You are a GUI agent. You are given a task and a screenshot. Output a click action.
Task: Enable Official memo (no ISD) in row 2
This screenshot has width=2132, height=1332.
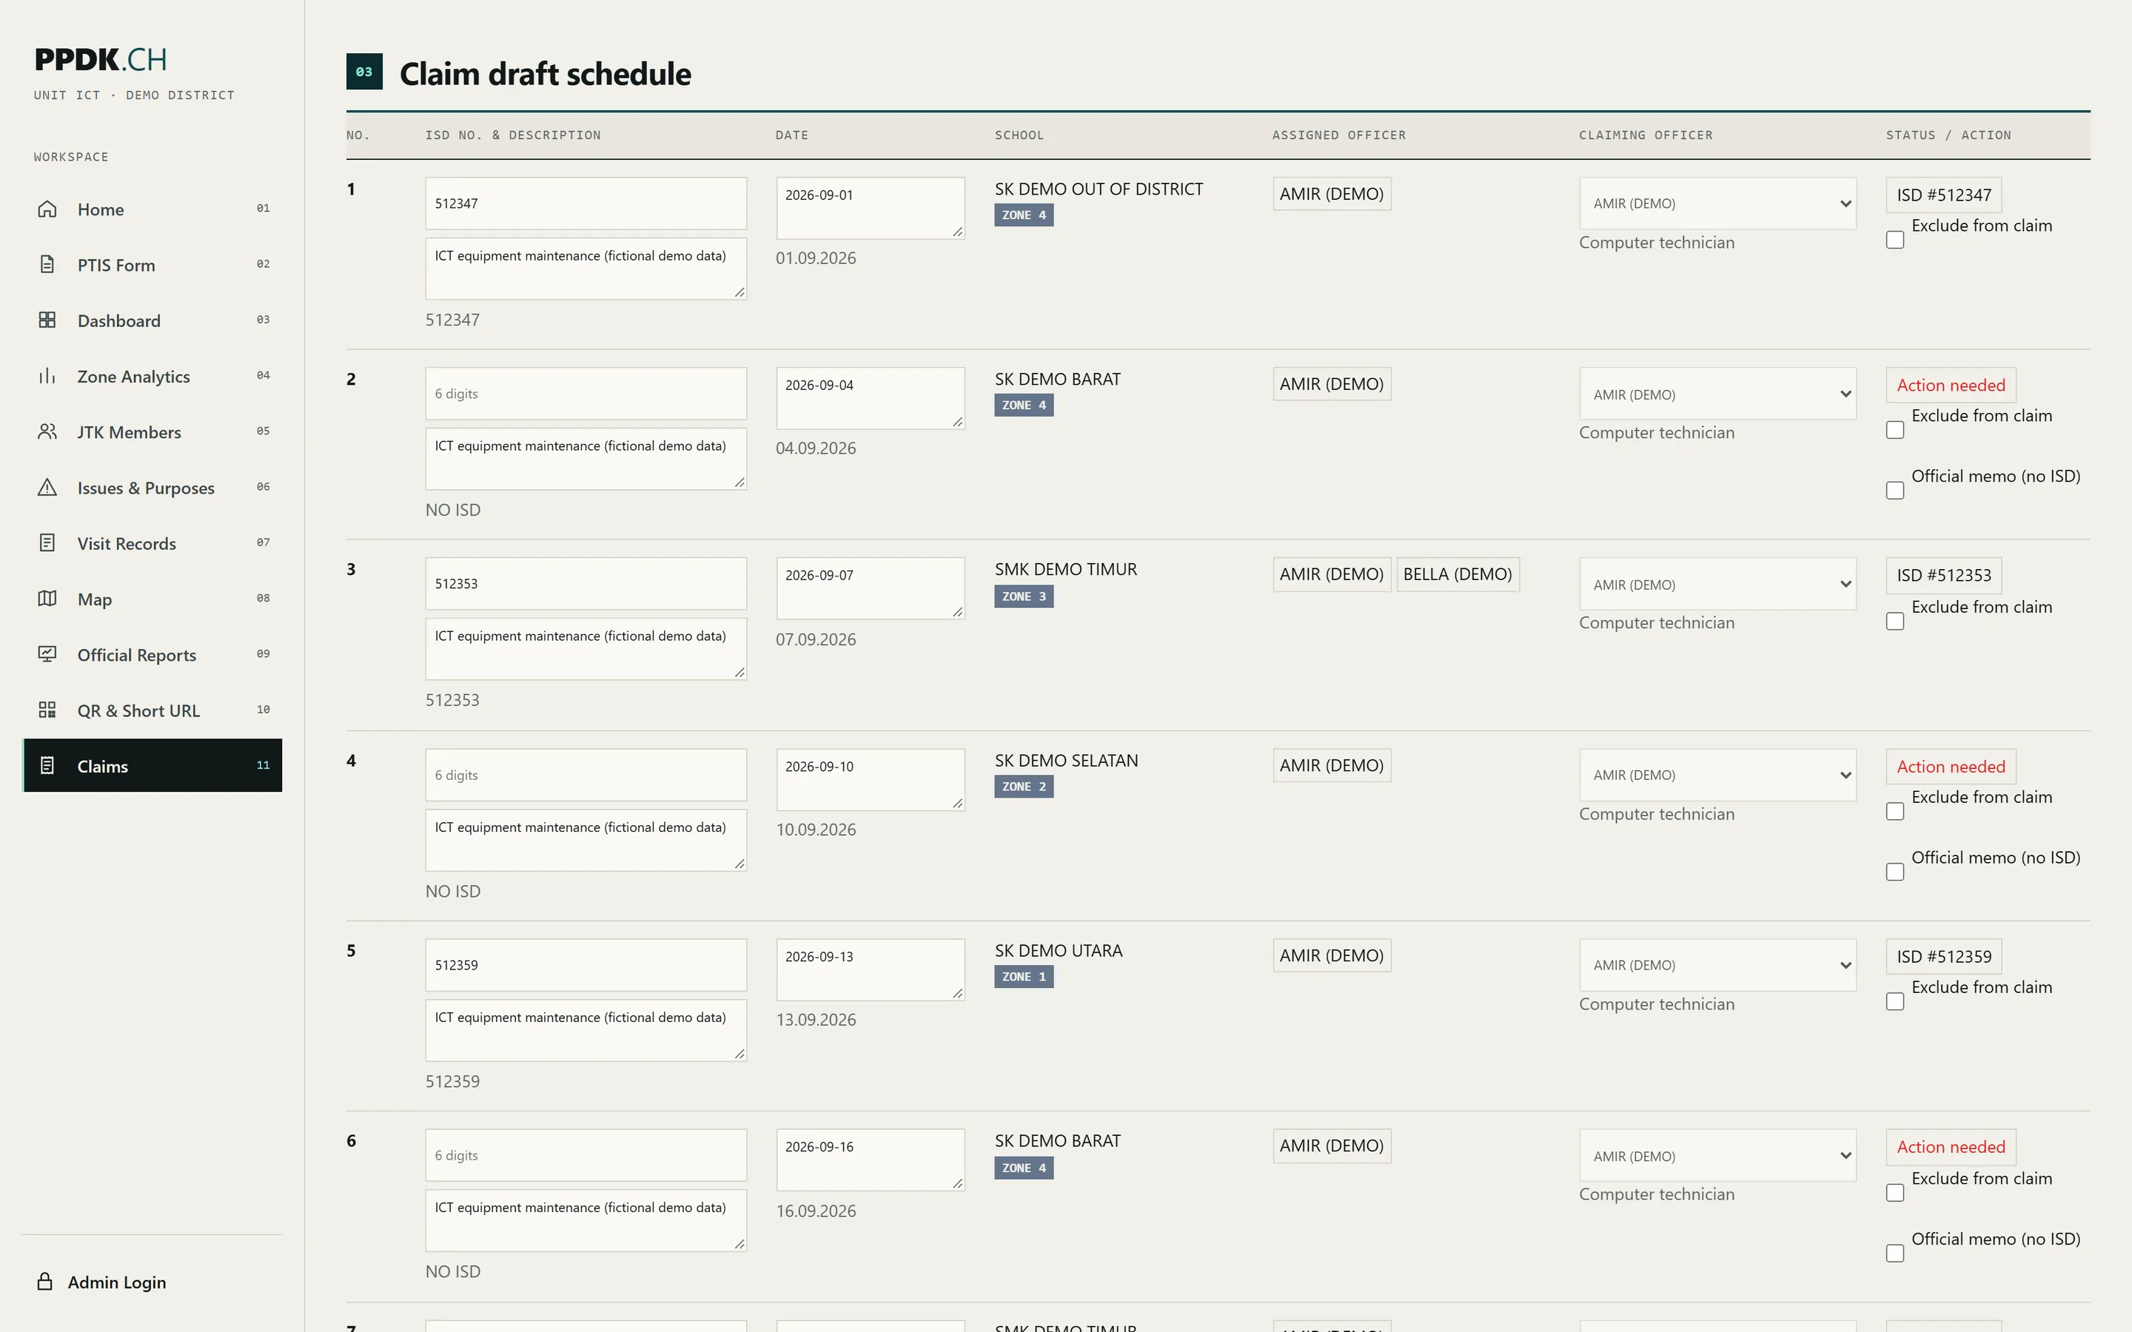pyautogui.click(x=1895, y=491)
